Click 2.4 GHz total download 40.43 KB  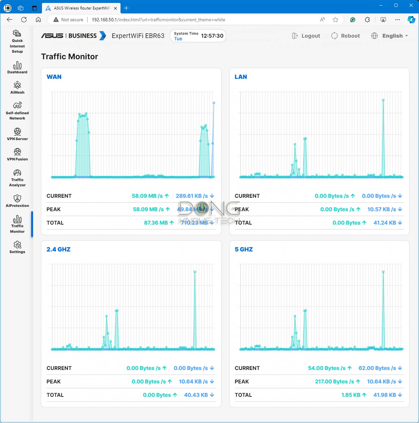coord(199,395)
